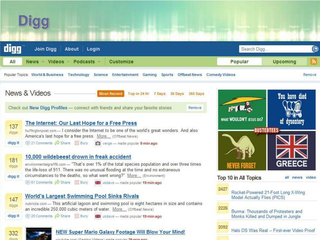This screenshot has height=240, width=320.
Task: Click the Share arrow icon on wildebeest story
Action: coord(57,182)
